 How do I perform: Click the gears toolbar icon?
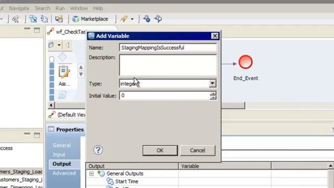(16, 19)
